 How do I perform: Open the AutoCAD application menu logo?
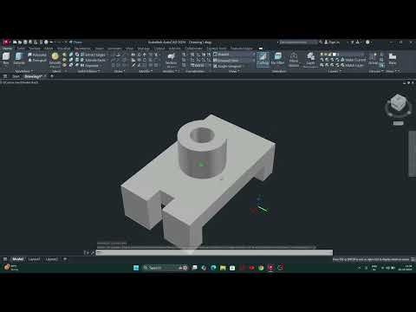5,42
